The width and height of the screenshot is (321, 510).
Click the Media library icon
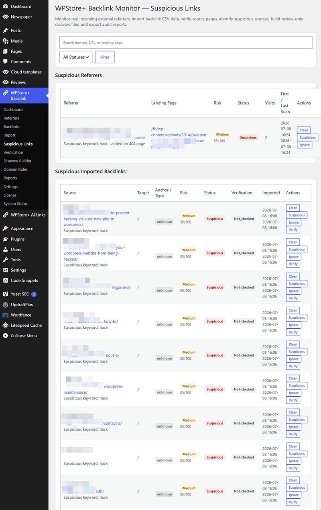point(5,41)
